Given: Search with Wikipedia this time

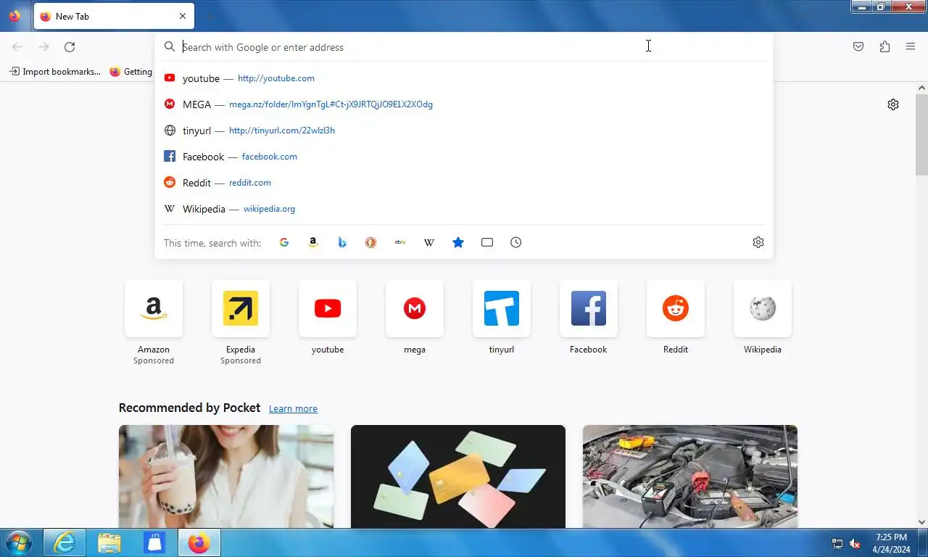Looking at the screenshot, I should [x=429, y=242].
